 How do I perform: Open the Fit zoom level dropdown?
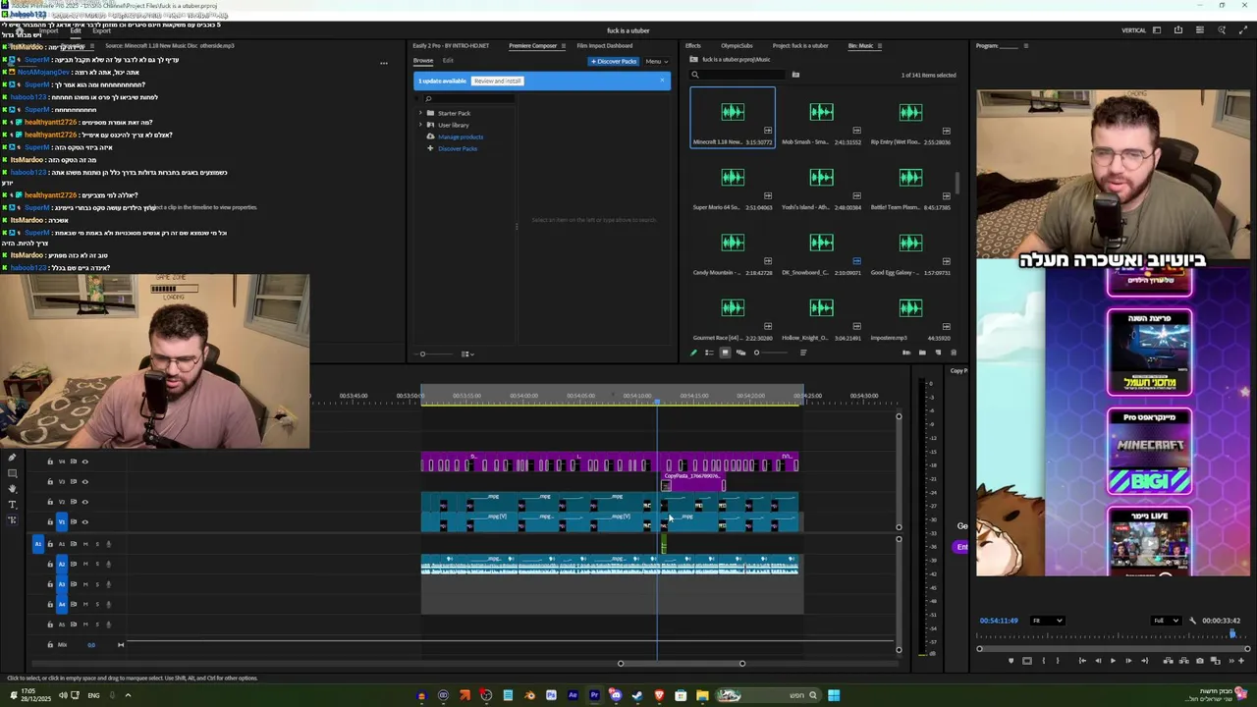click(x=1046, y=621)
